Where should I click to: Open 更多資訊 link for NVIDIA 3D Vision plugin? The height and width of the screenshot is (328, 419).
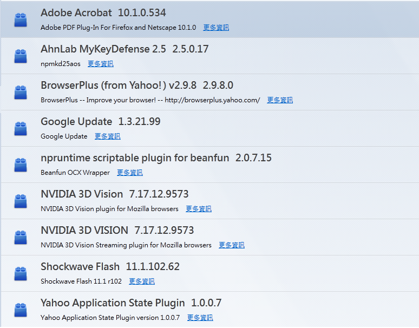point(199,209)
